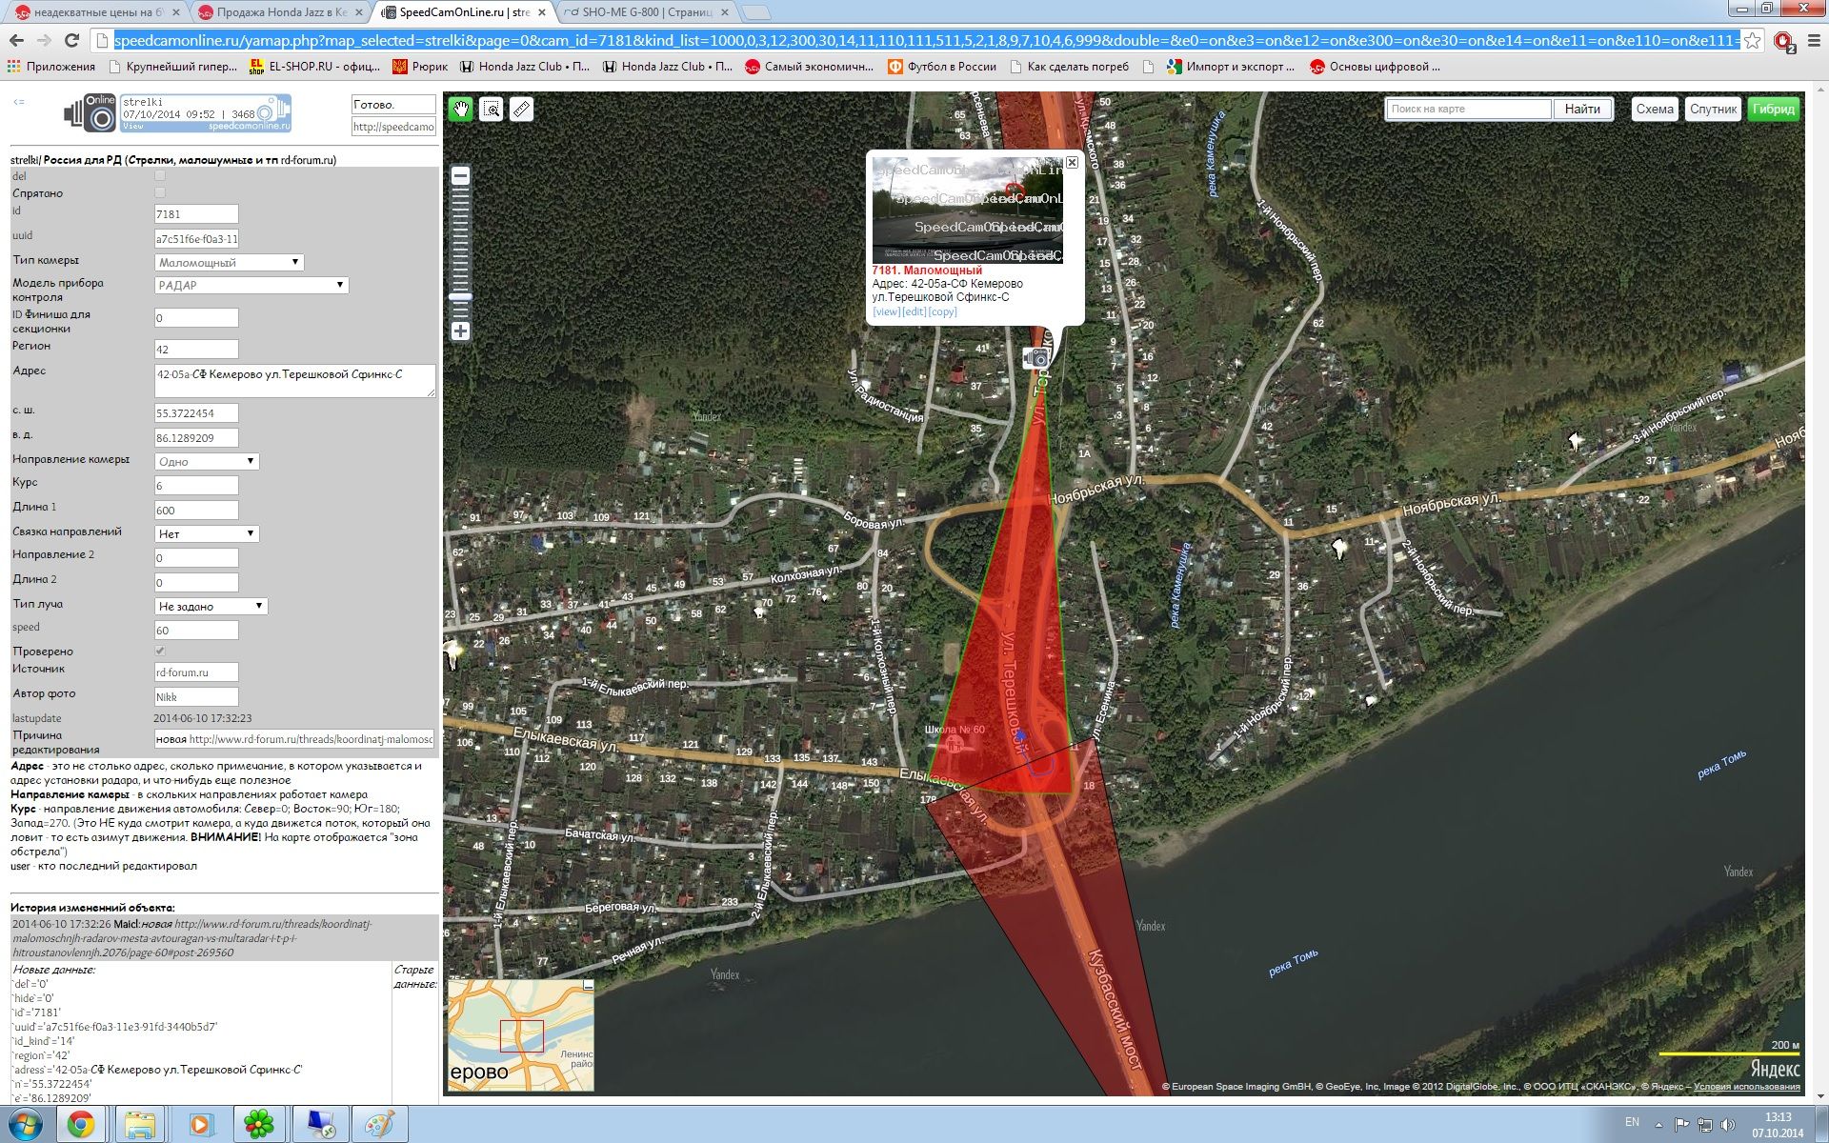
Task: Open the 'Тип луча' dropdown
Action: [211, 606]
